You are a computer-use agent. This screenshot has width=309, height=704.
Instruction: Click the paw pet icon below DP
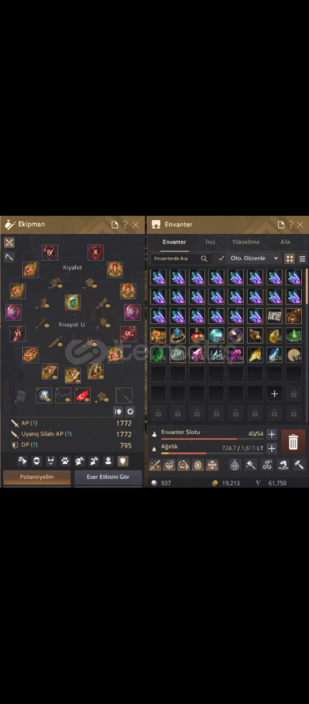coord(66,461)
